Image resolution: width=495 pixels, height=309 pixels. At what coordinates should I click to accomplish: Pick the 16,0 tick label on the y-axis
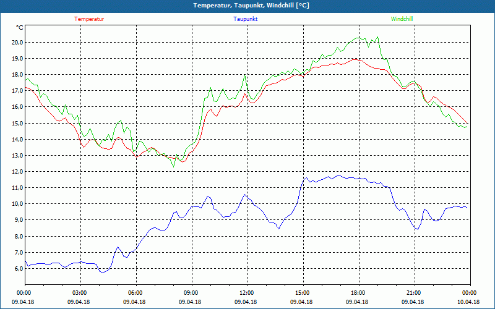16,107
